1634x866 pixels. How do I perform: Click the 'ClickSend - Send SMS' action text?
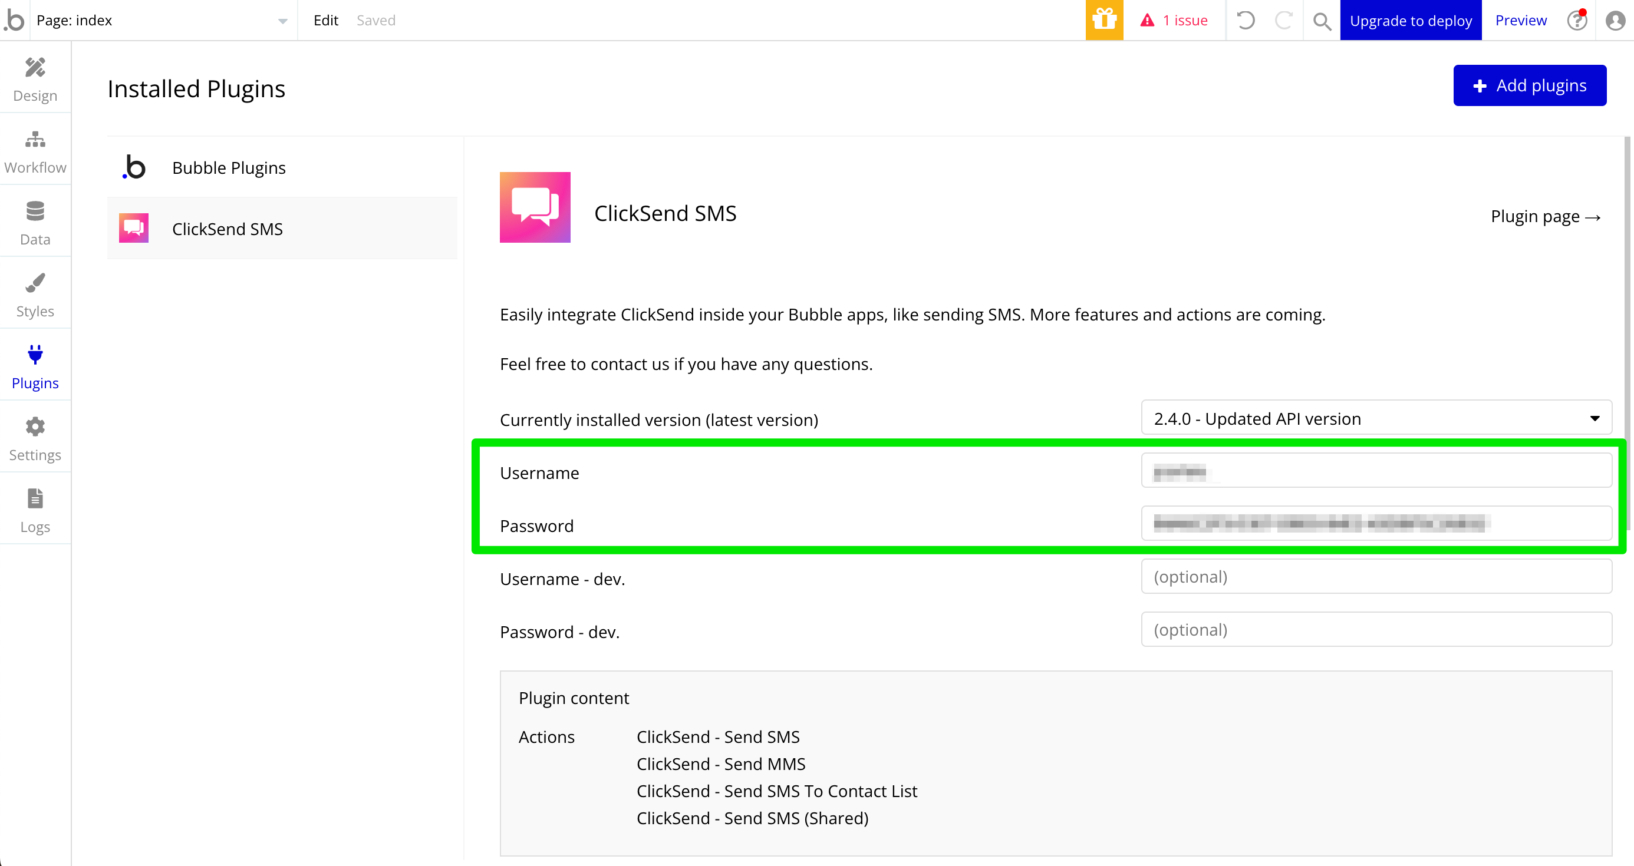click(x=717, y=736)
